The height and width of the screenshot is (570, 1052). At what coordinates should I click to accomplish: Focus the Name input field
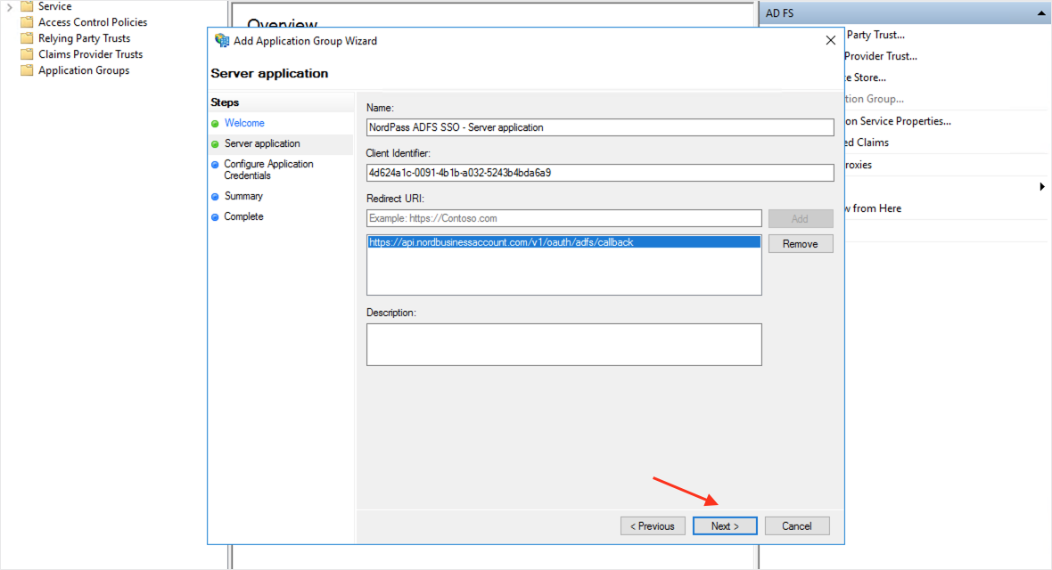(x=600, y=127)
